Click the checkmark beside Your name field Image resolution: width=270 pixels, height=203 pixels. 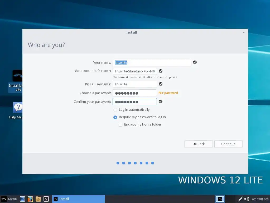195,62
